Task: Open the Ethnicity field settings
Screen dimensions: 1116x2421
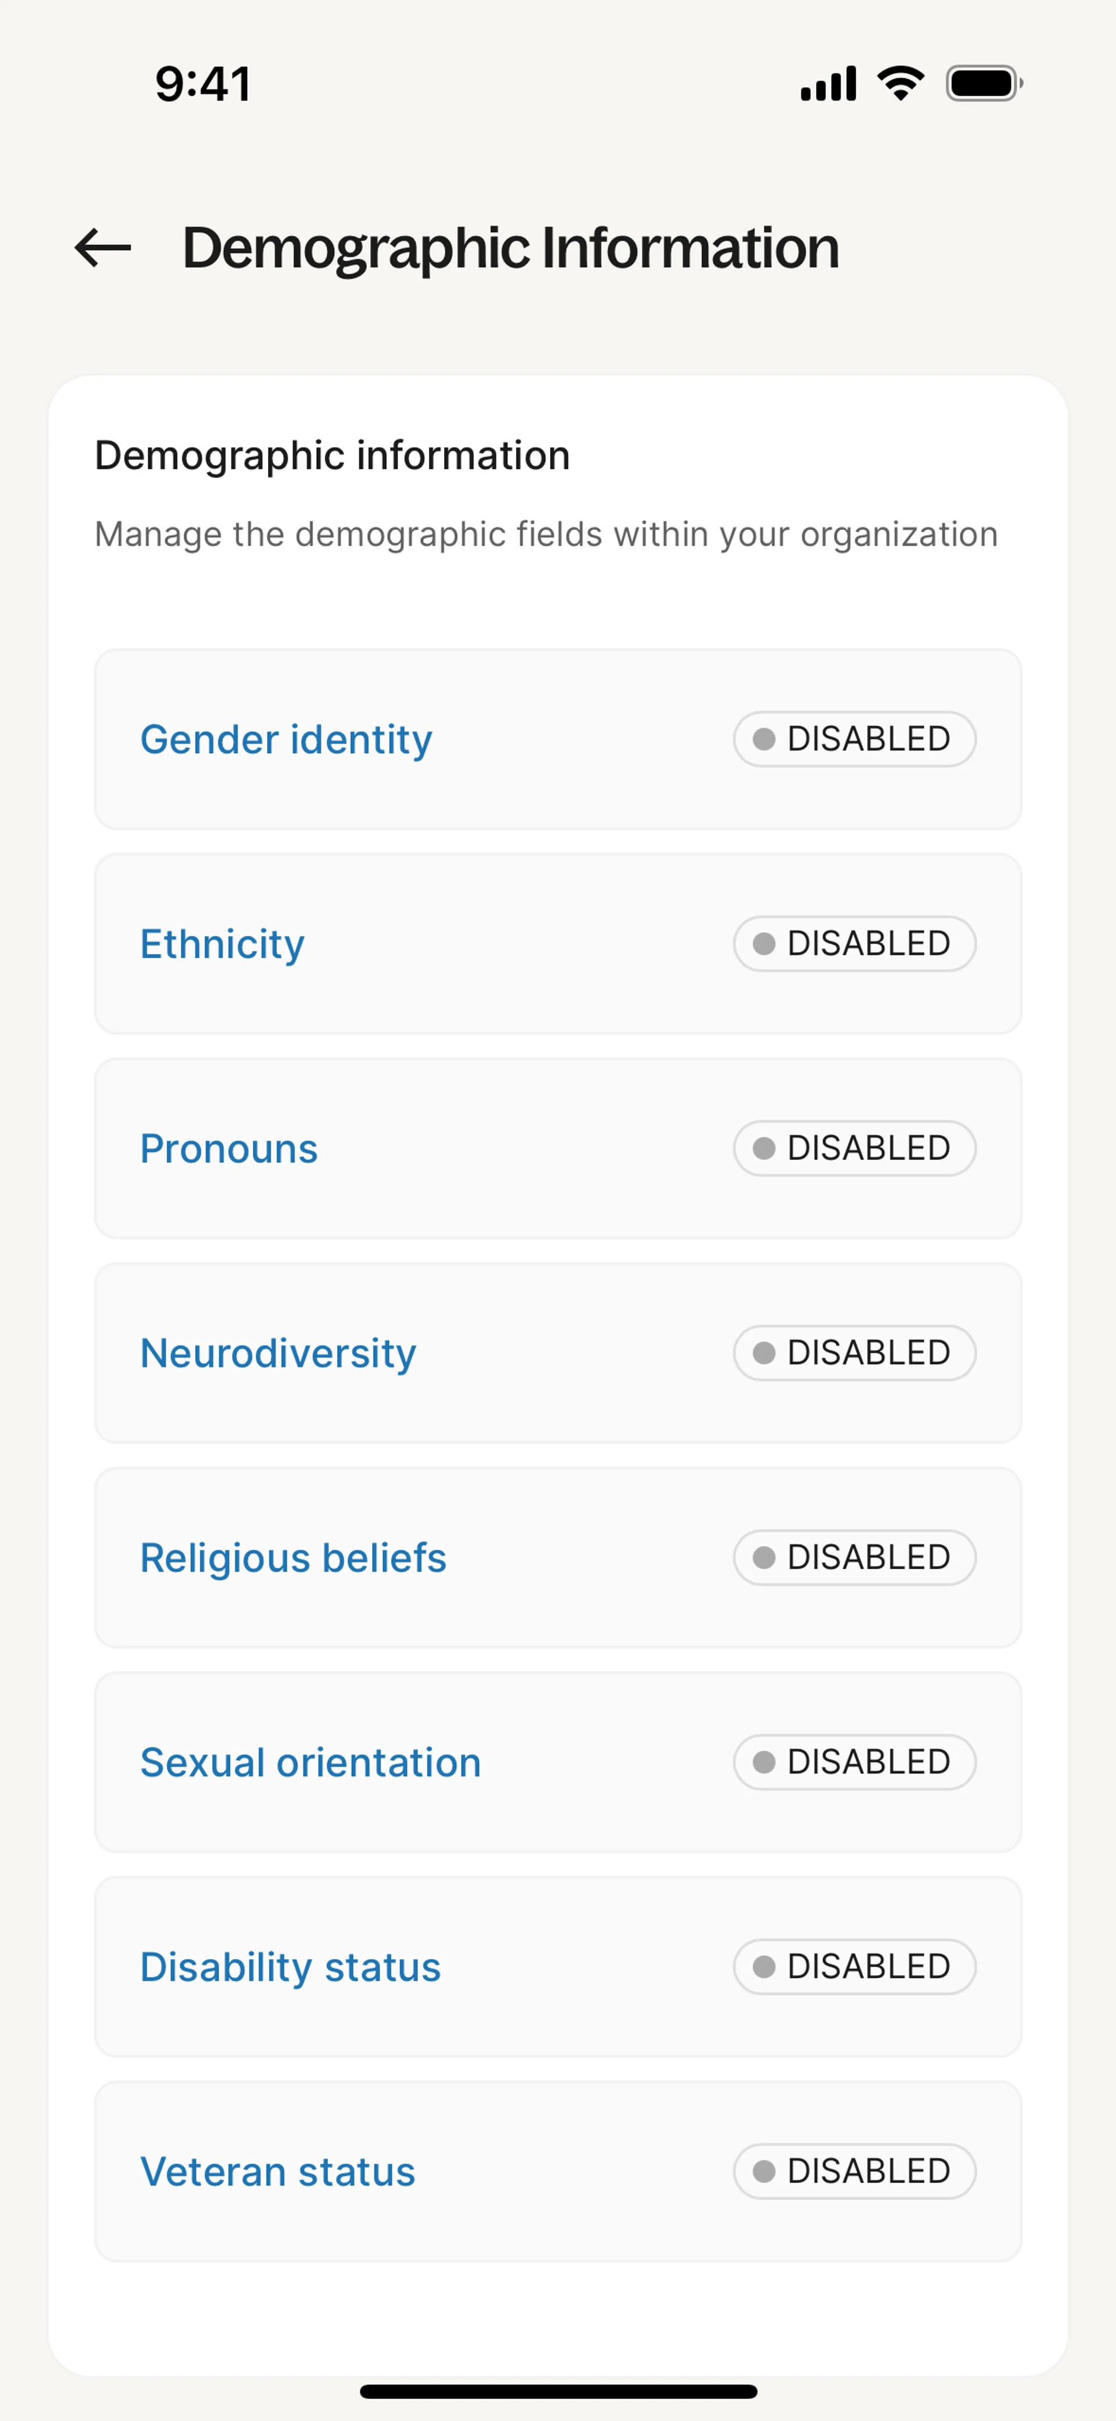Action: (x=223, y=944)
